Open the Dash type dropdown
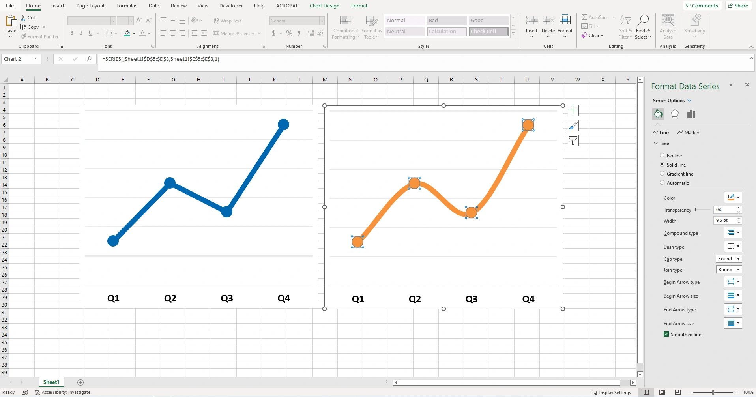 click(733, 246)
